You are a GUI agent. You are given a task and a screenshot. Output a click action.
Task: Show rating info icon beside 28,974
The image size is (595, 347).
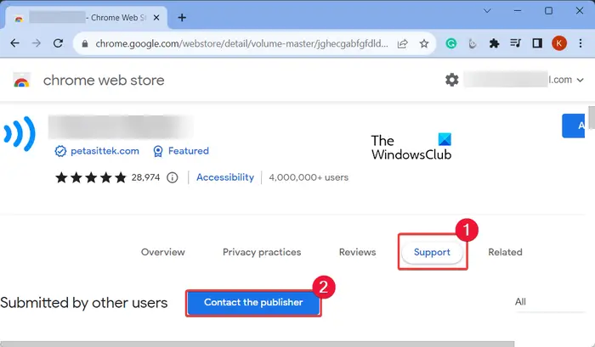tap(173, 177)
